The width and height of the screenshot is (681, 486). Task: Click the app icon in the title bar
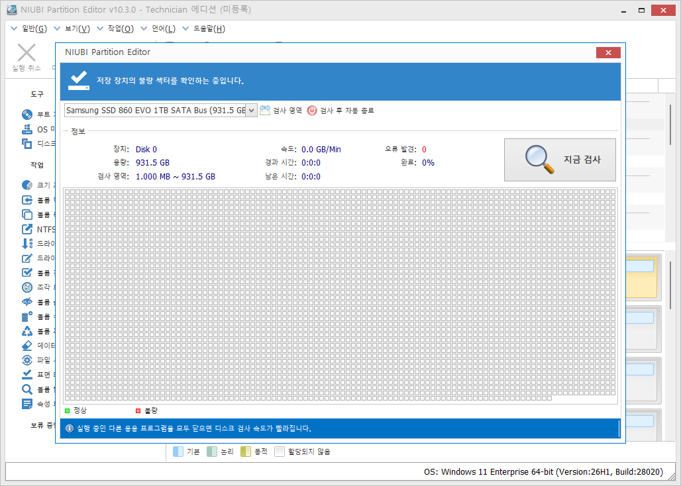point(11,10)
